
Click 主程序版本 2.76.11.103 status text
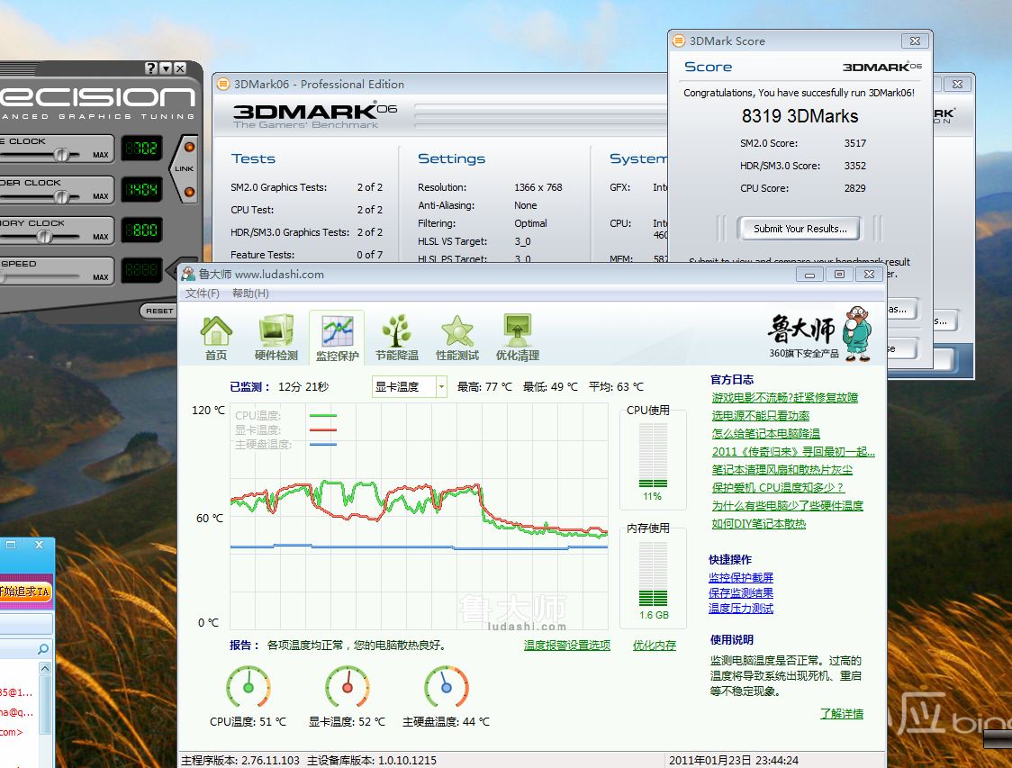(240, 760)
